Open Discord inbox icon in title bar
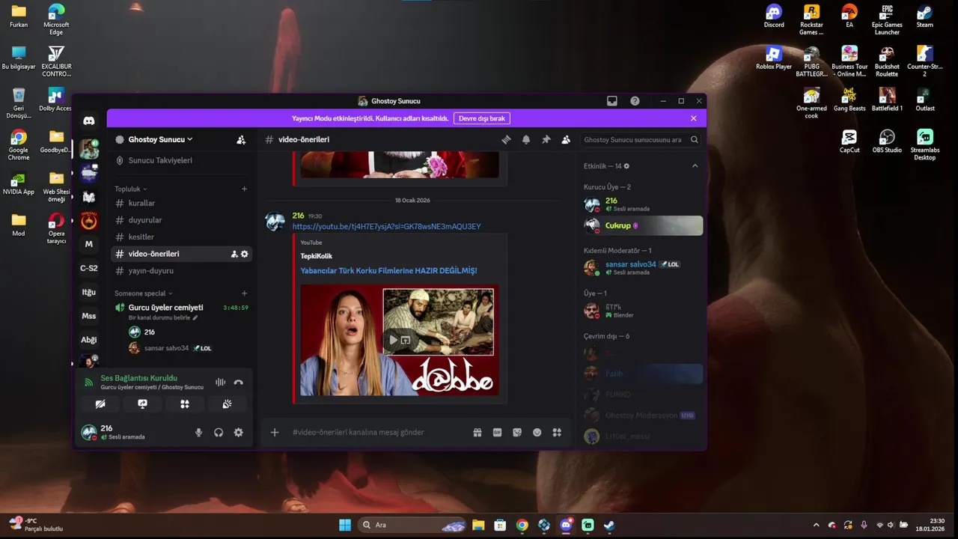 pyautogui.click(x=612, y=101)
